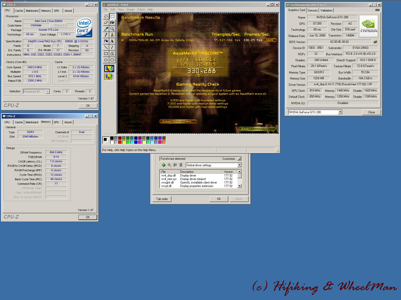Open the Mainboard tab in top CPU-Z window
The image size is (401, 300).
(32, 11)
